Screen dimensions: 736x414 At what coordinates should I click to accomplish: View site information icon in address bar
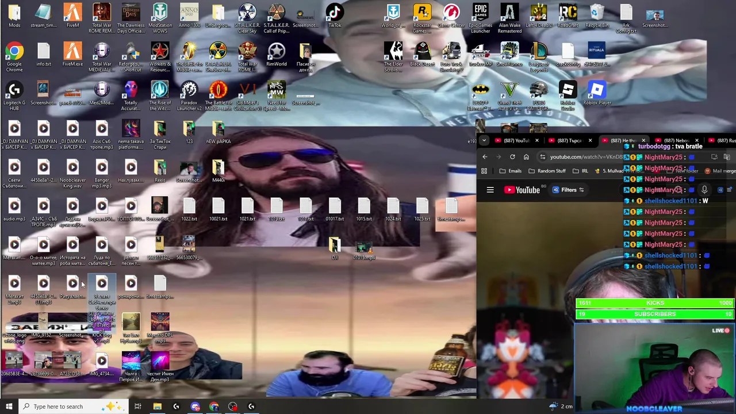(x=542, y=157)
